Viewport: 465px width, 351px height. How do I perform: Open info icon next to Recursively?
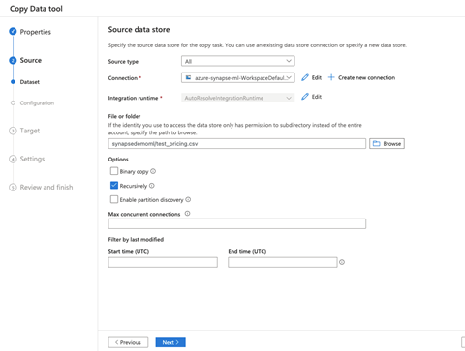click(x=152, y=186)
